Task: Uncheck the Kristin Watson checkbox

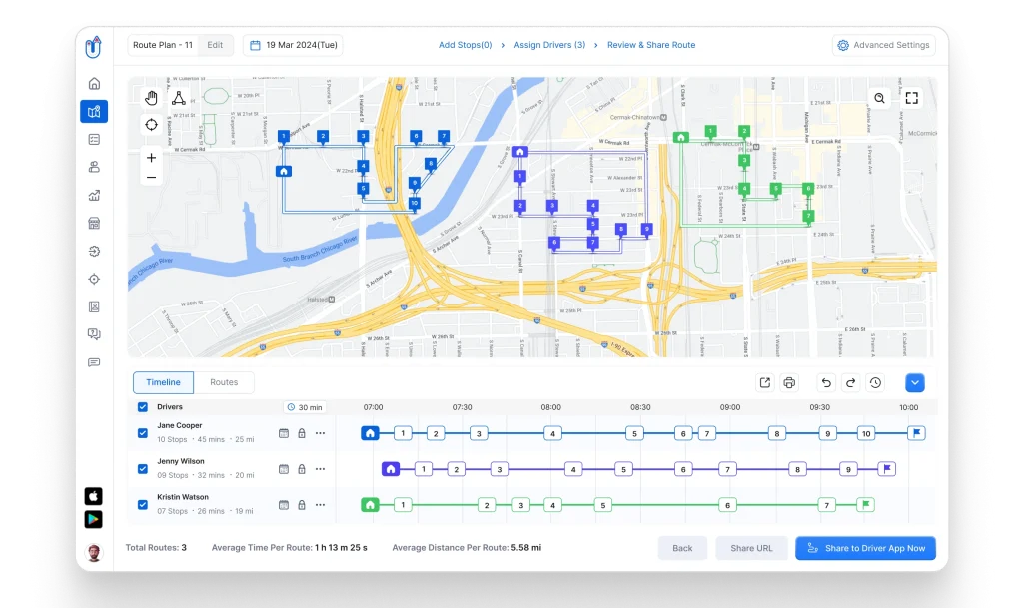Action: (142, 505)
